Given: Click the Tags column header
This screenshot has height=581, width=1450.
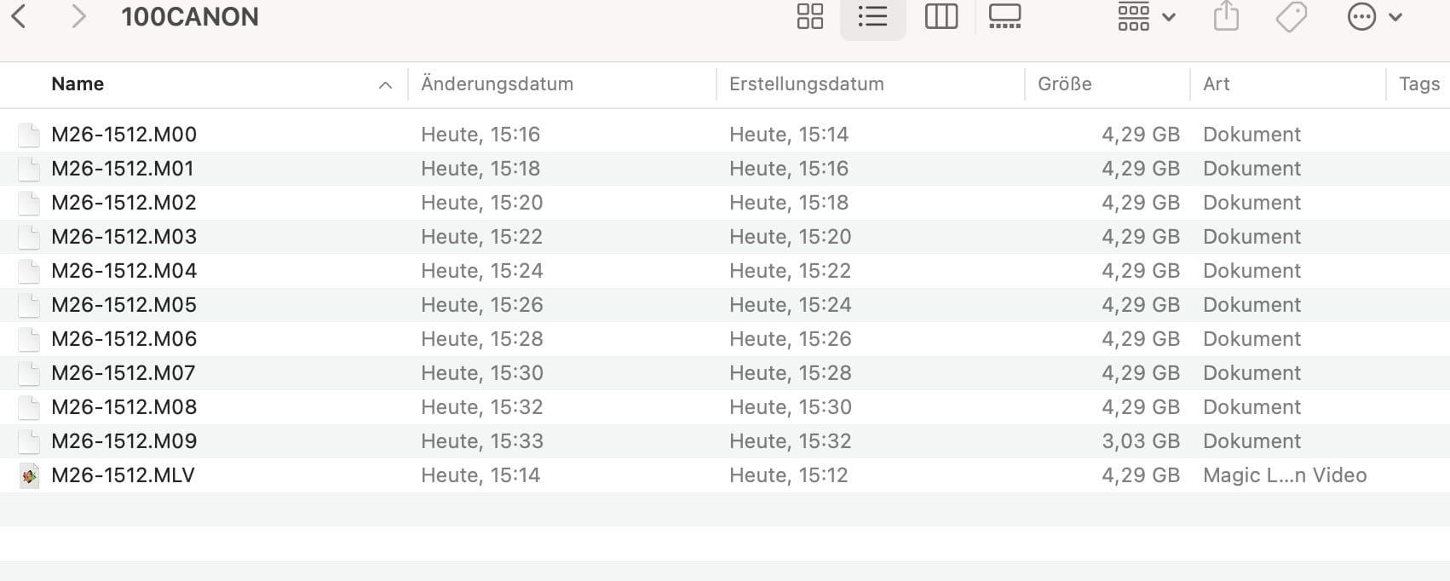Looking at the screenshot, I should pos(1418,84).
